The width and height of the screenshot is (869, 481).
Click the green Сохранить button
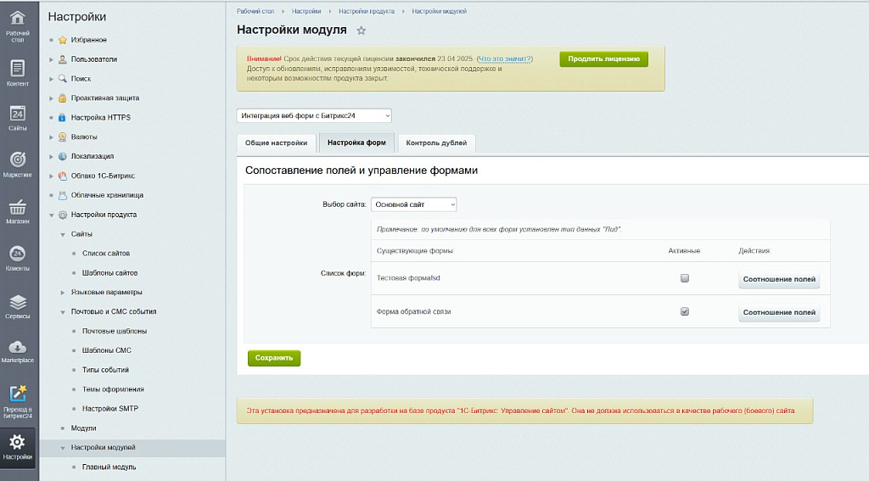click(273, 358)
